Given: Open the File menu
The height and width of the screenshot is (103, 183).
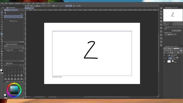Looking at the screenshot, I should pos(2,3).
